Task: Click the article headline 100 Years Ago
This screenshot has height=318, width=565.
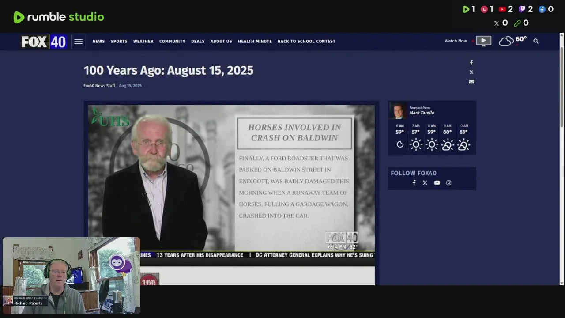Action: tap(168, 71)
